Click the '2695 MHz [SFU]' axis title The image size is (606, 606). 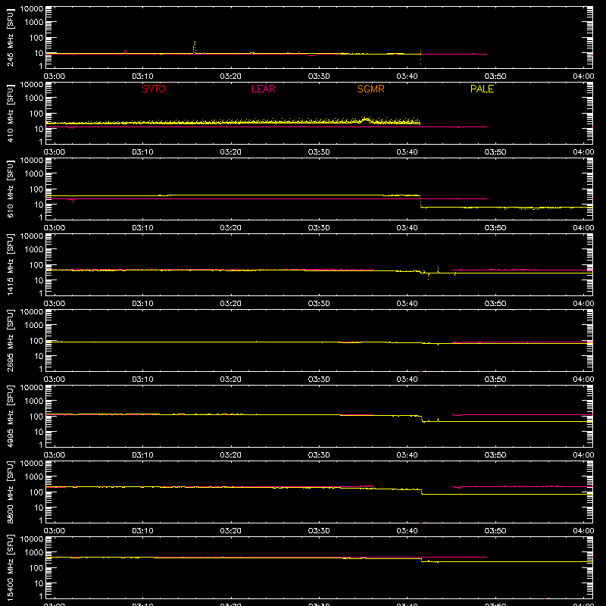10,340
